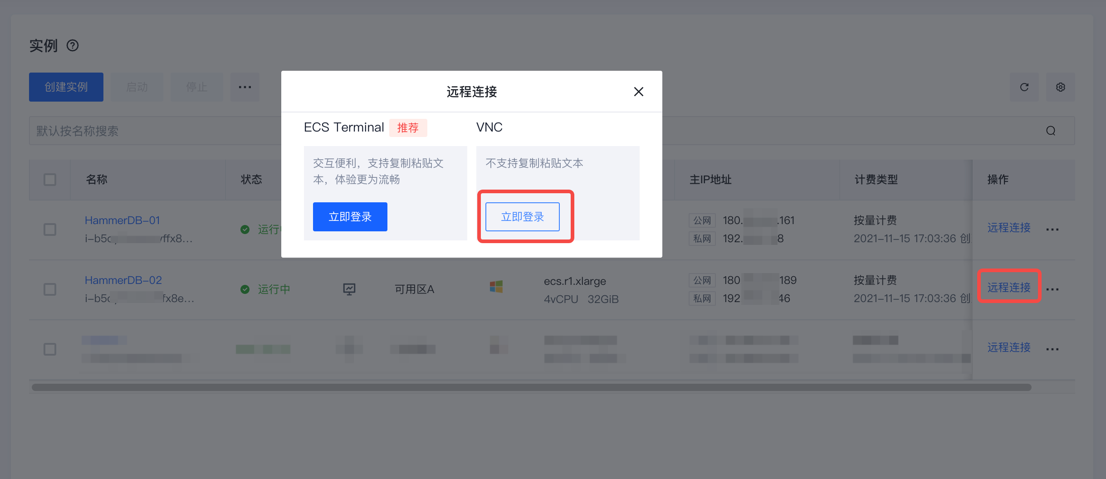Click the 公网 tag in HammerDB-01 row
This screenshot has height=479, width=1106.
tap(702, 220)
